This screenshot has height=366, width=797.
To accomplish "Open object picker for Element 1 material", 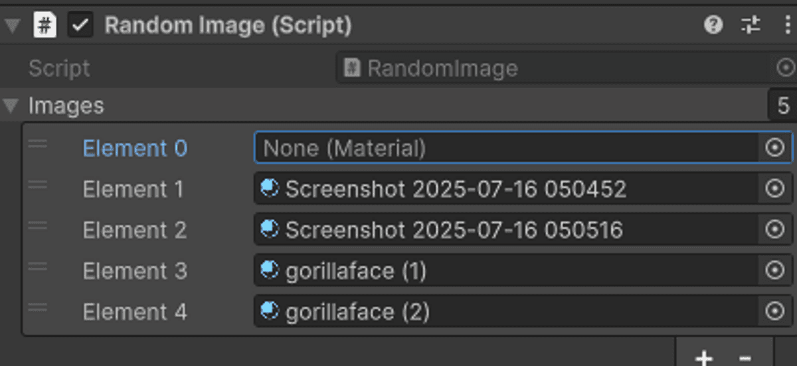I will coord(774,189).
